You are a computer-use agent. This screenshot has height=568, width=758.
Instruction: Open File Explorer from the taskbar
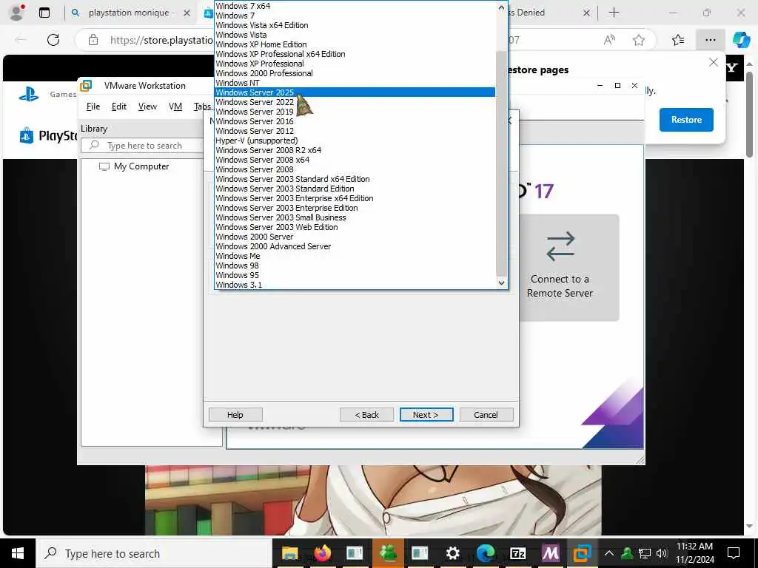tap(290, 553)
